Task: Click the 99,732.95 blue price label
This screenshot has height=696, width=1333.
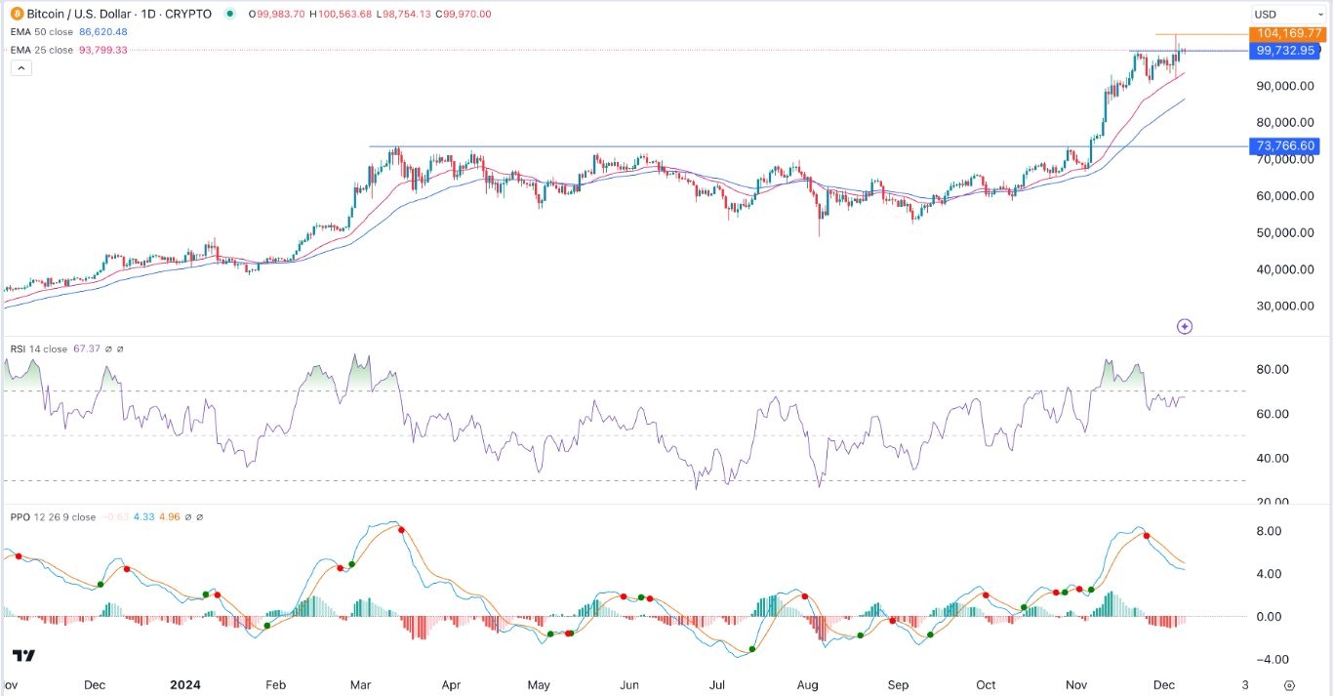Action: pos(1286,50)
